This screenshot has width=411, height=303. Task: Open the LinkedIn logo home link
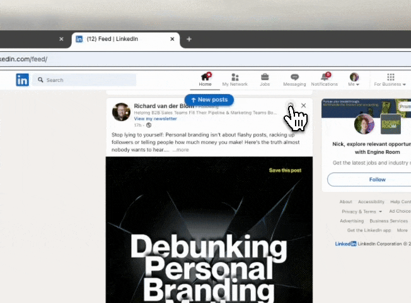click(x=22, y=80)
